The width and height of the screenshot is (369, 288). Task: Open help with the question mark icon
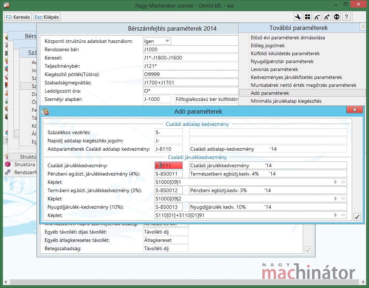pyautogui.click(x=346, y=17)
